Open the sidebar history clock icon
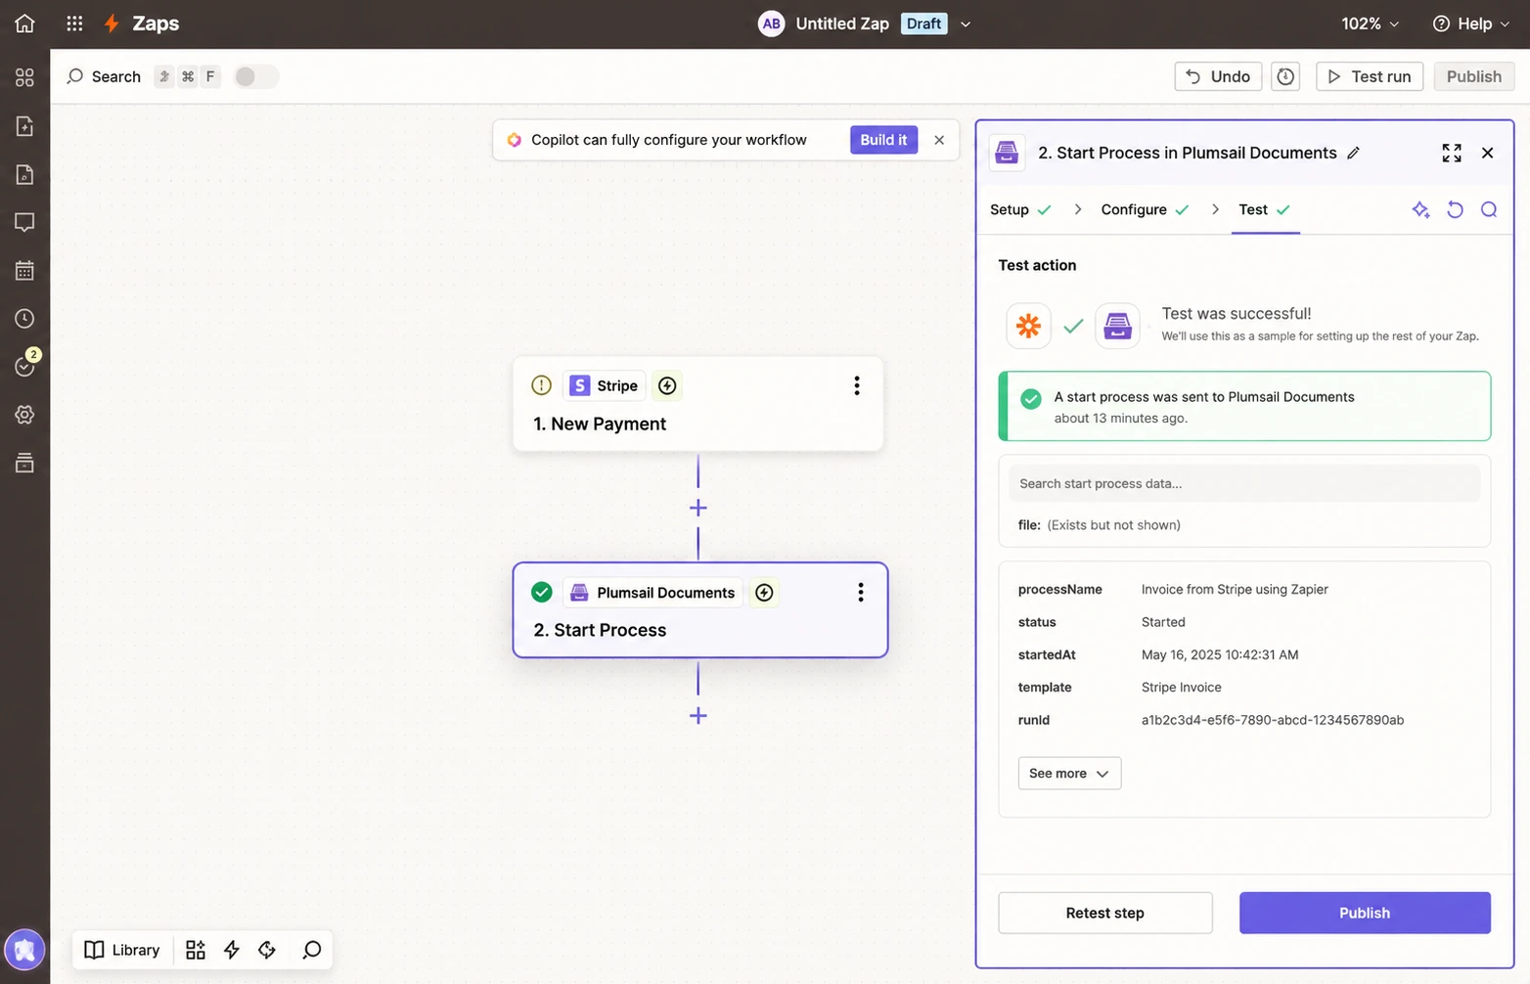 pos(24,318)
